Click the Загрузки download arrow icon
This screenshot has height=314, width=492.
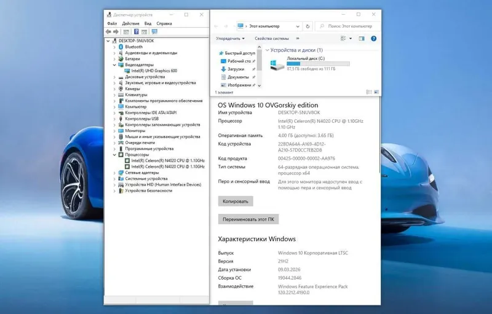223,69
